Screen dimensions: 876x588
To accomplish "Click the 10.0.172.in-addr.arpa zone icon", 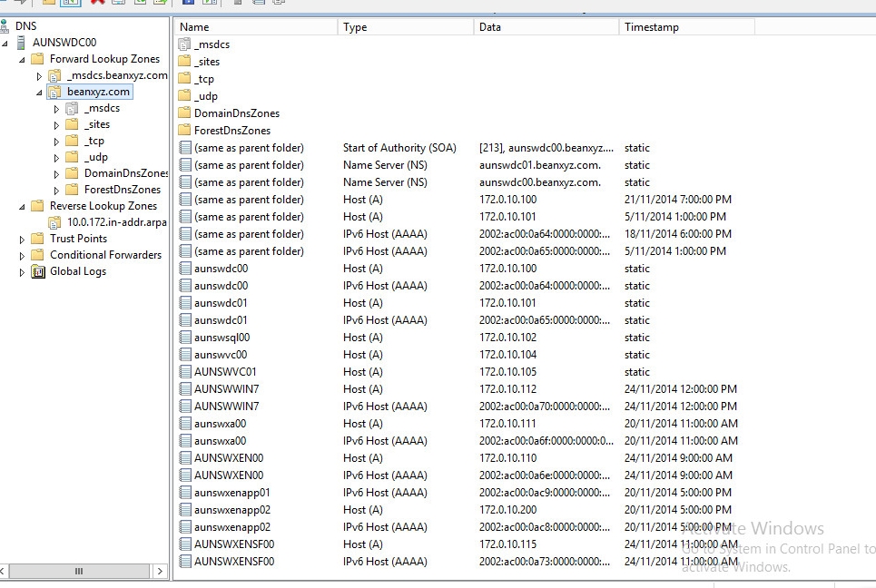I will pyautogui.click(x=54, y=222).
